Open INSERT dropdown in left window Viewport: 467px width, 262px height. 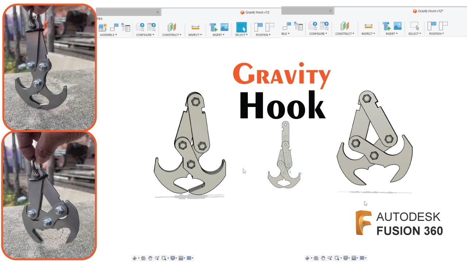[x=219, y=35]
